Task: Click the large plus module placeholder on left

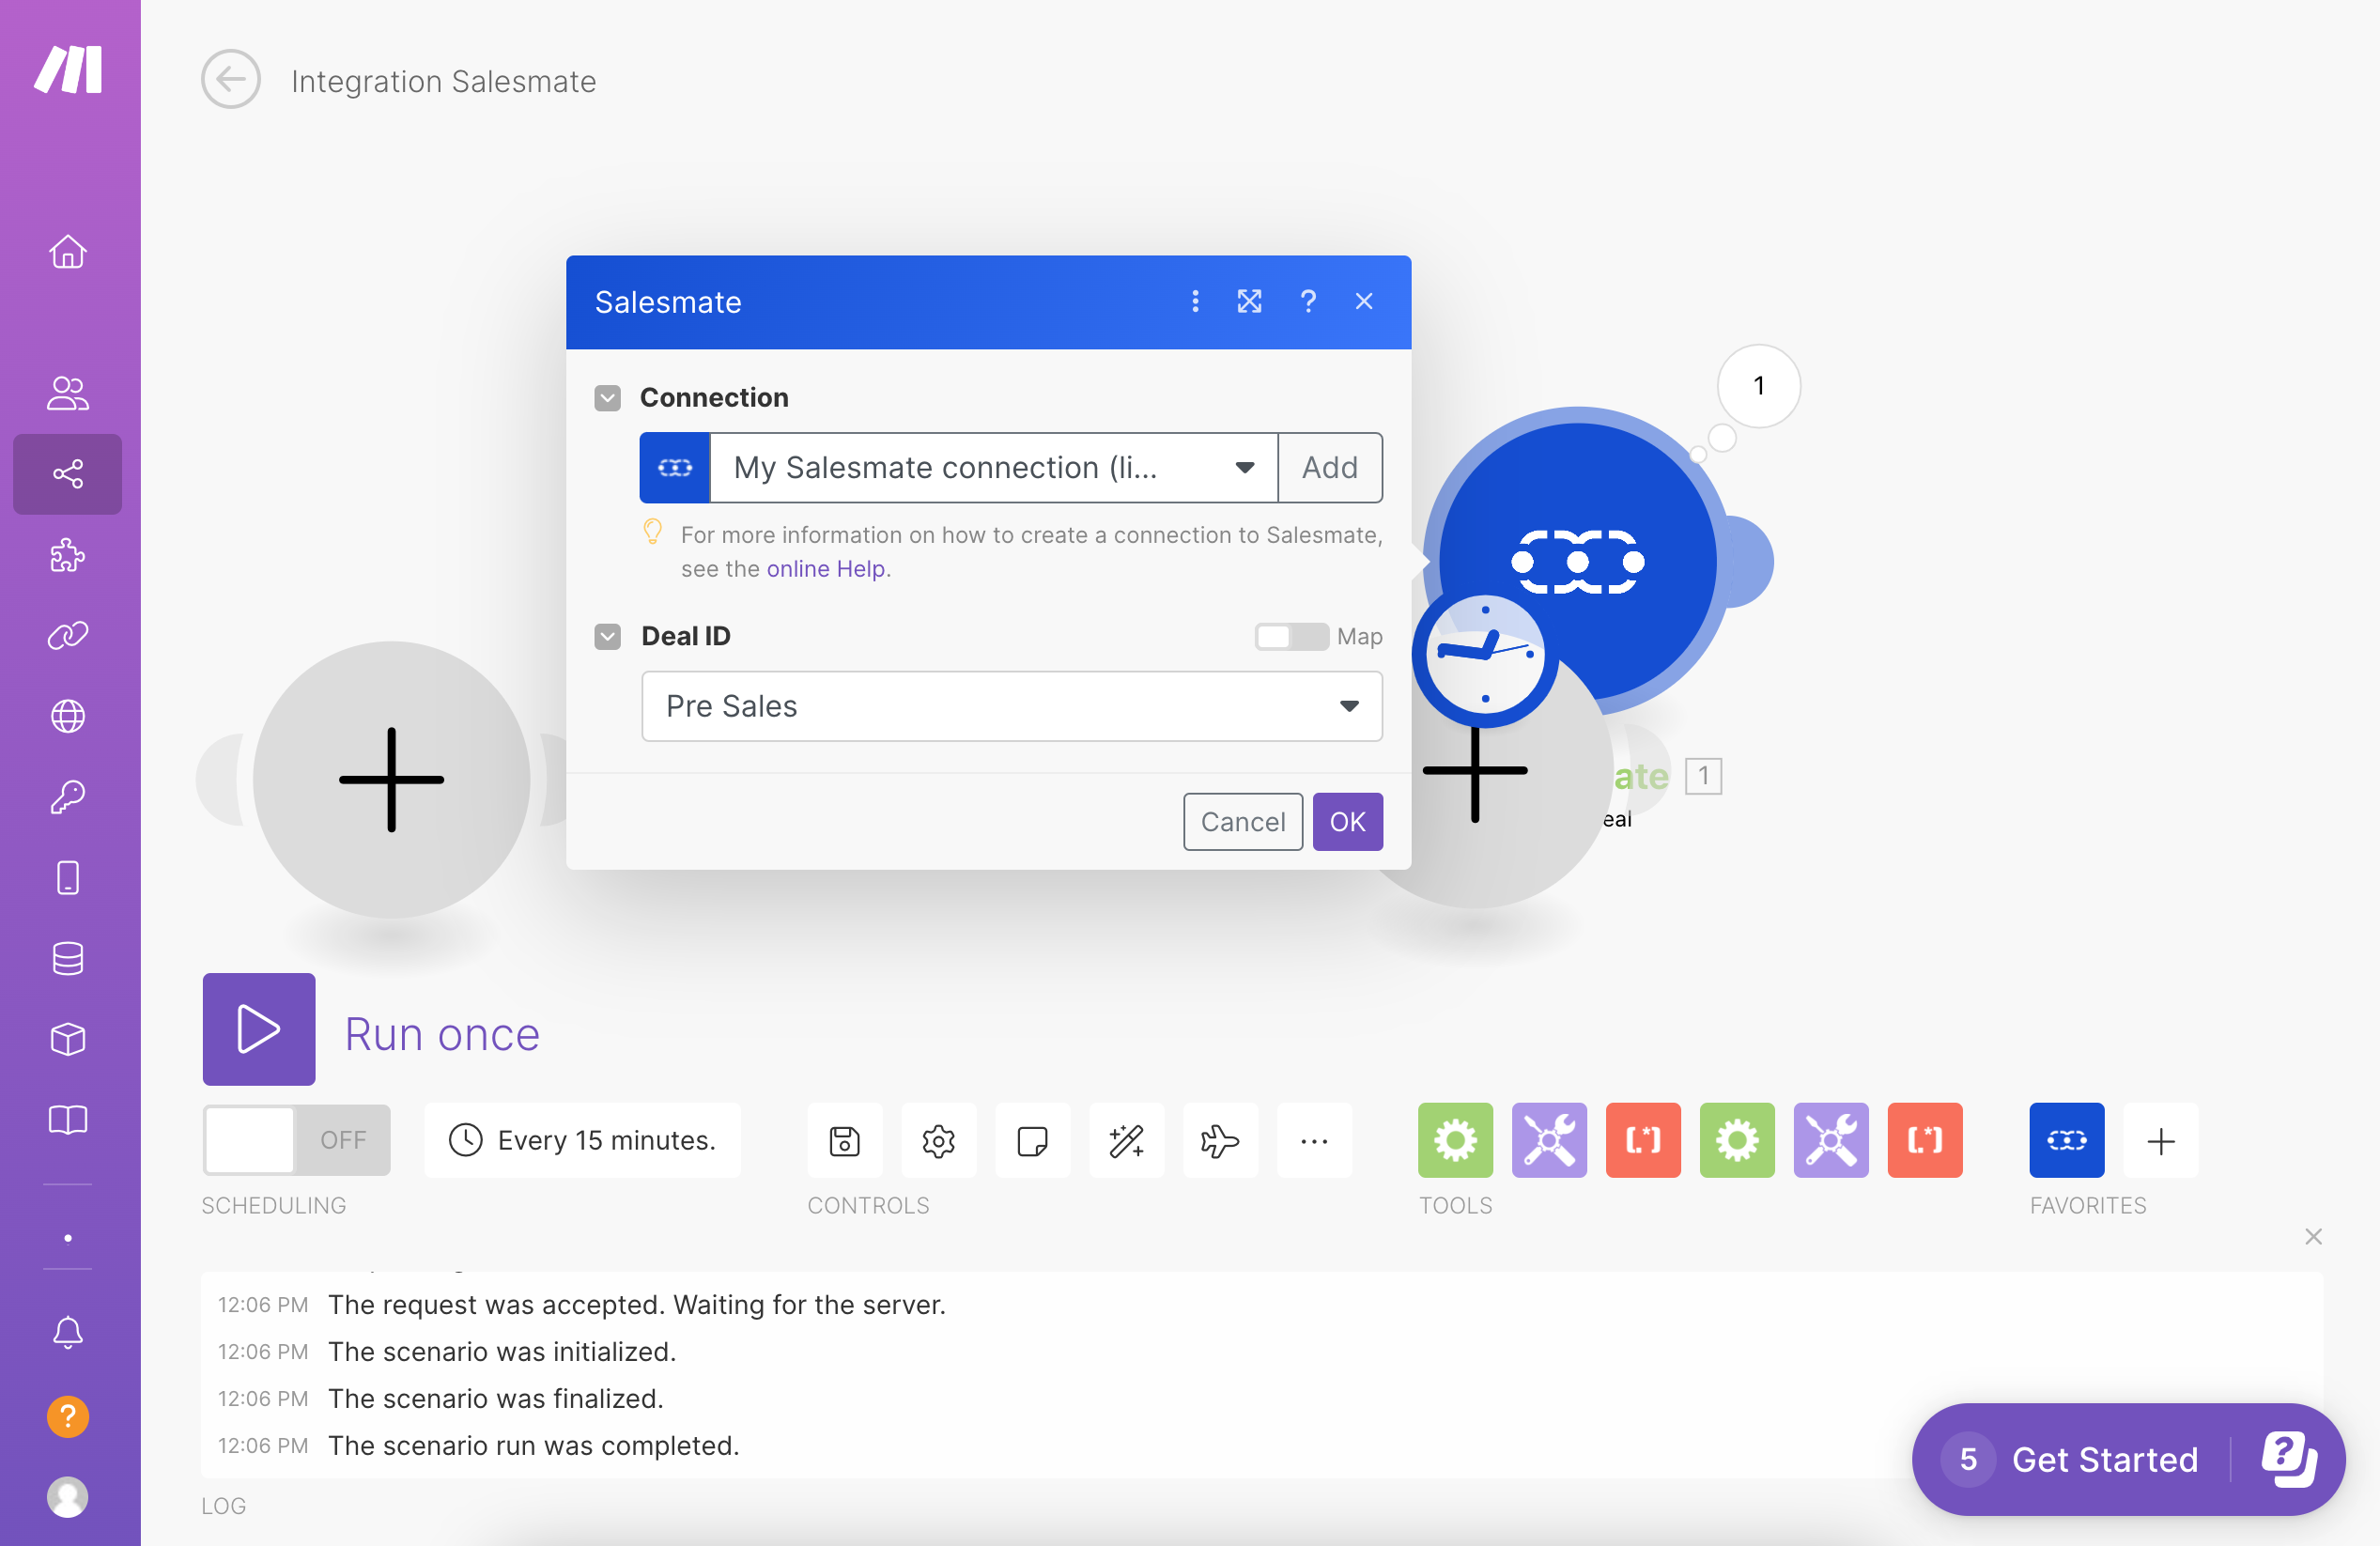Action: [x=392, y=781]
